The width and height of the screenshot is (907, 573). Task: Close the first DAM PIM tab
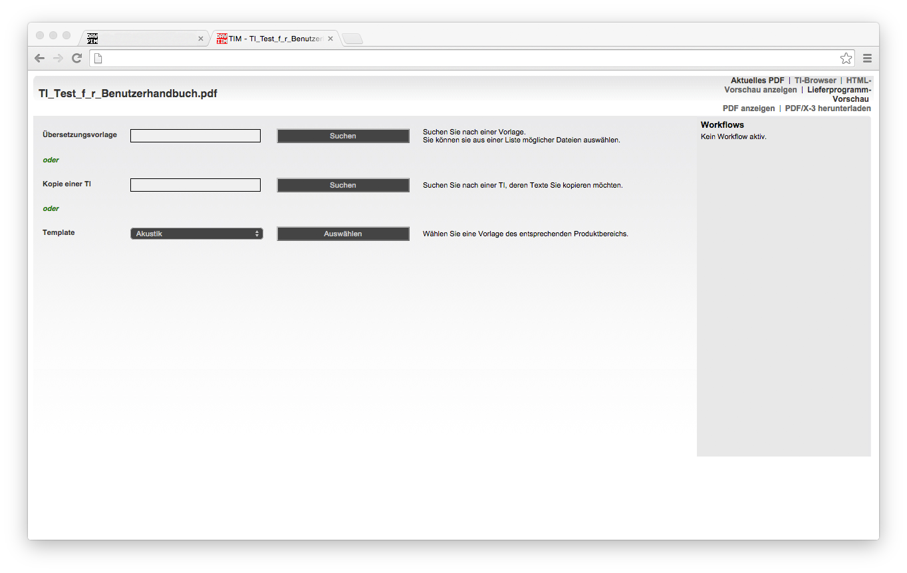(201, 39)
